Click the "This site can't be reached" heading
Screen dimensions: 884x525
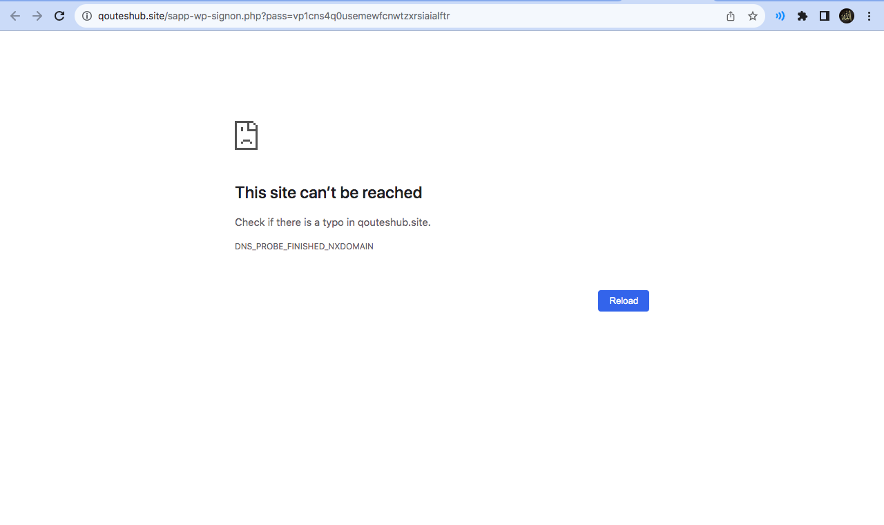pos(328,193)
